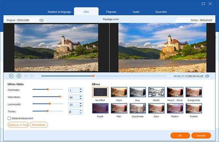Click the Origine: 1920x1080 label
Image resolution: width=219 pixels, height=142 pixels.
[18, 20]
